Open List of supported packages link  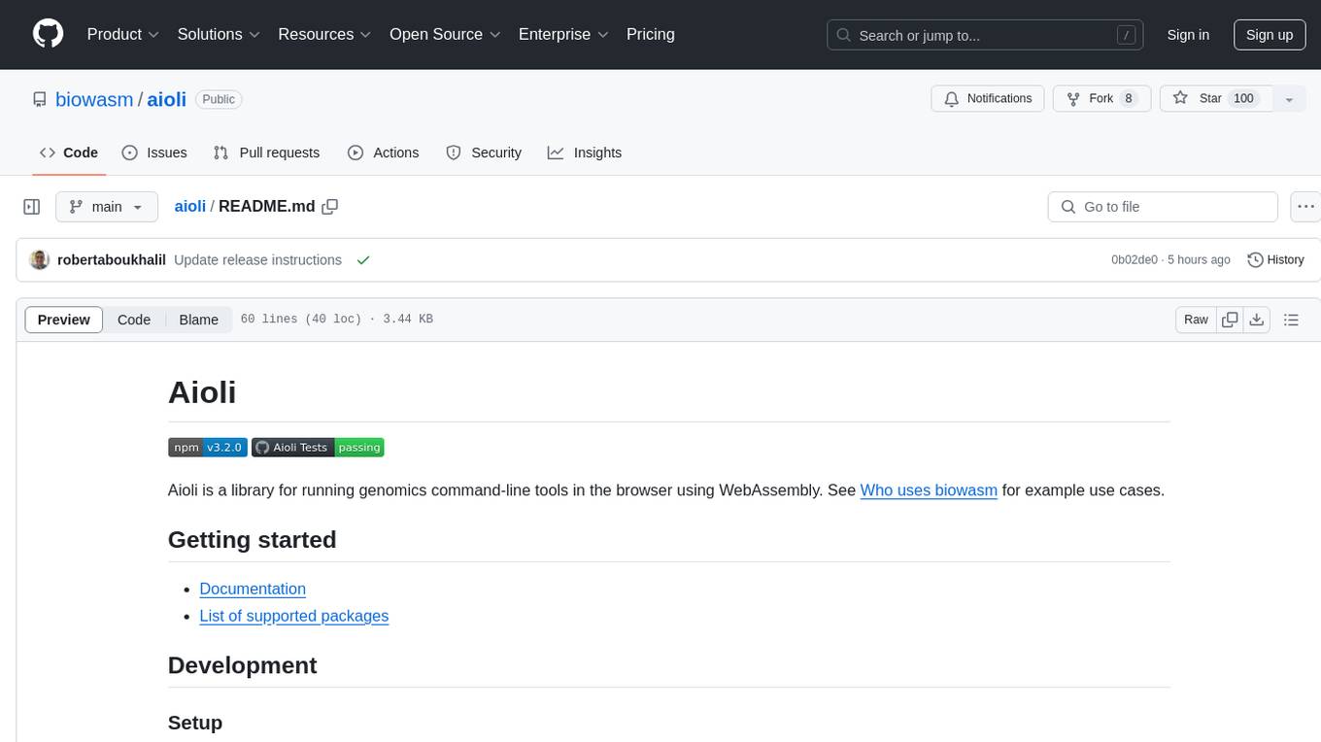293,616
